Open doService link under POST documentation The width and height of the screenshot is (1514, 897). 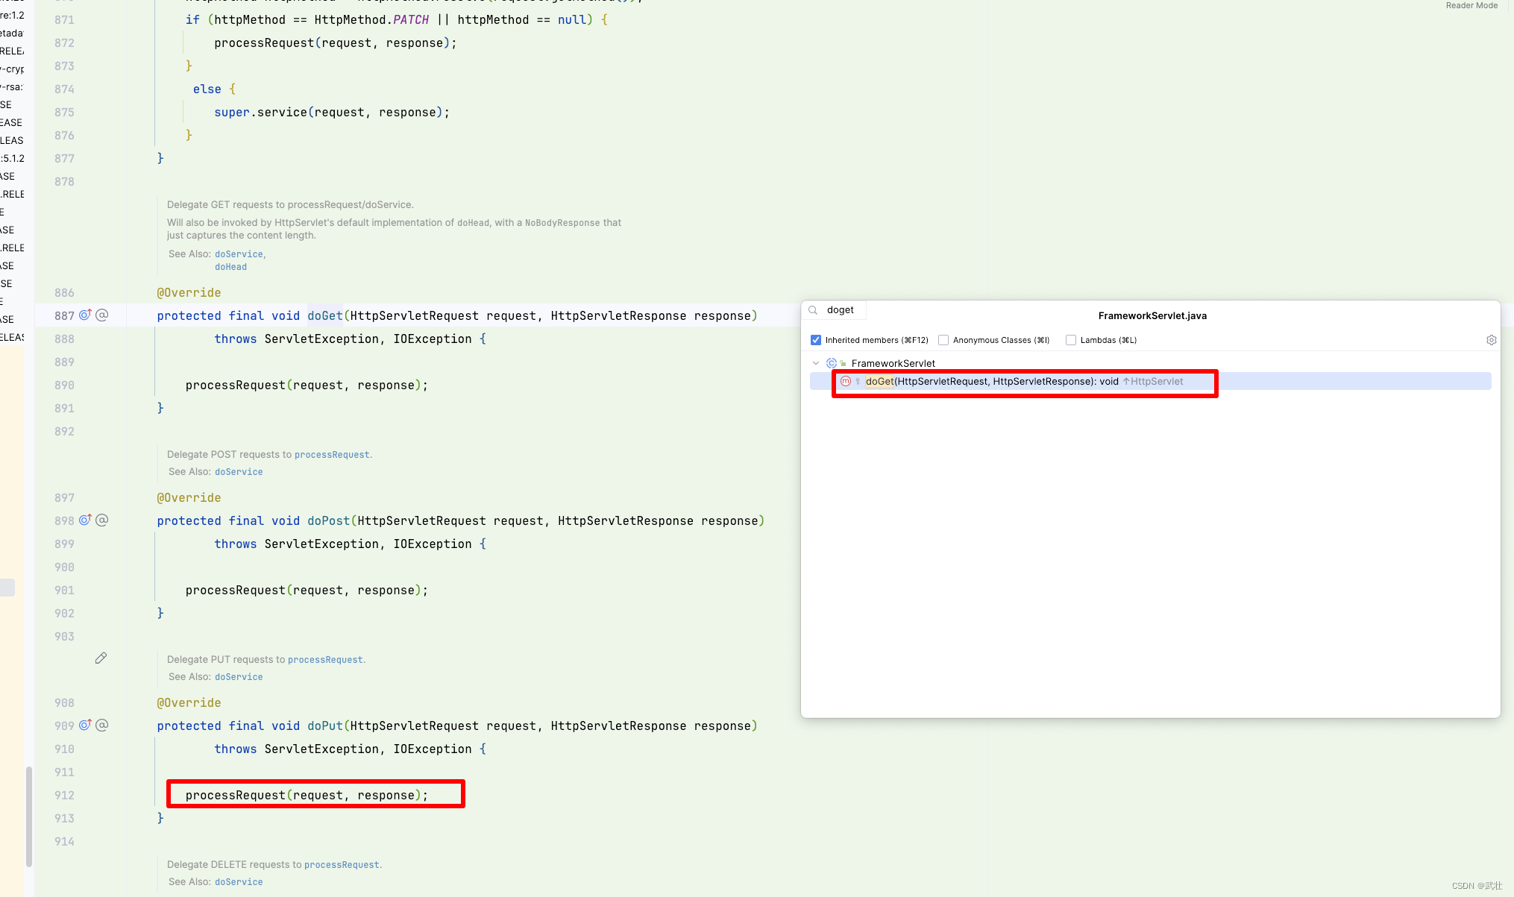point(239,471)
